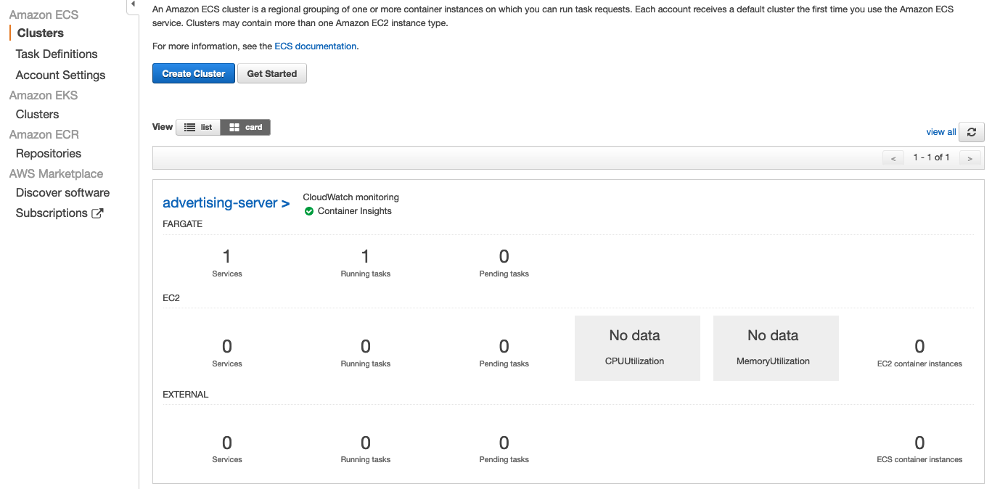
Task: Click the Get Started button
Action: click(x=272, y=73)
